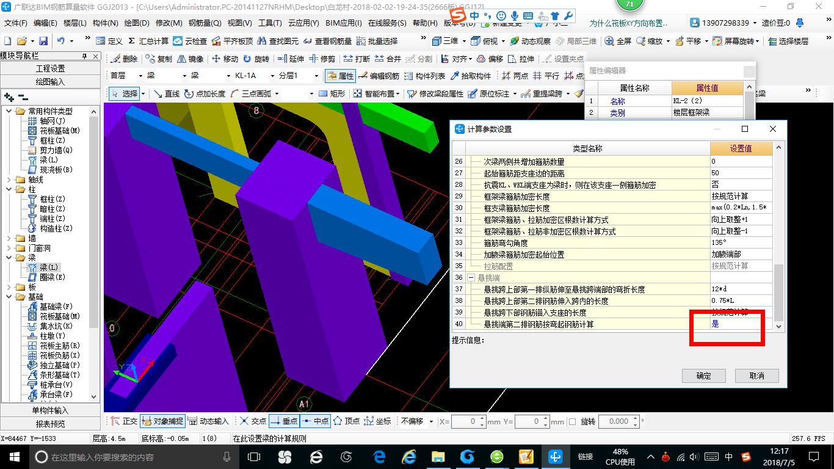The width and height of the screenshot is (834, 469).
Task: Click the 打断 break tool
Action: point(357,59)
